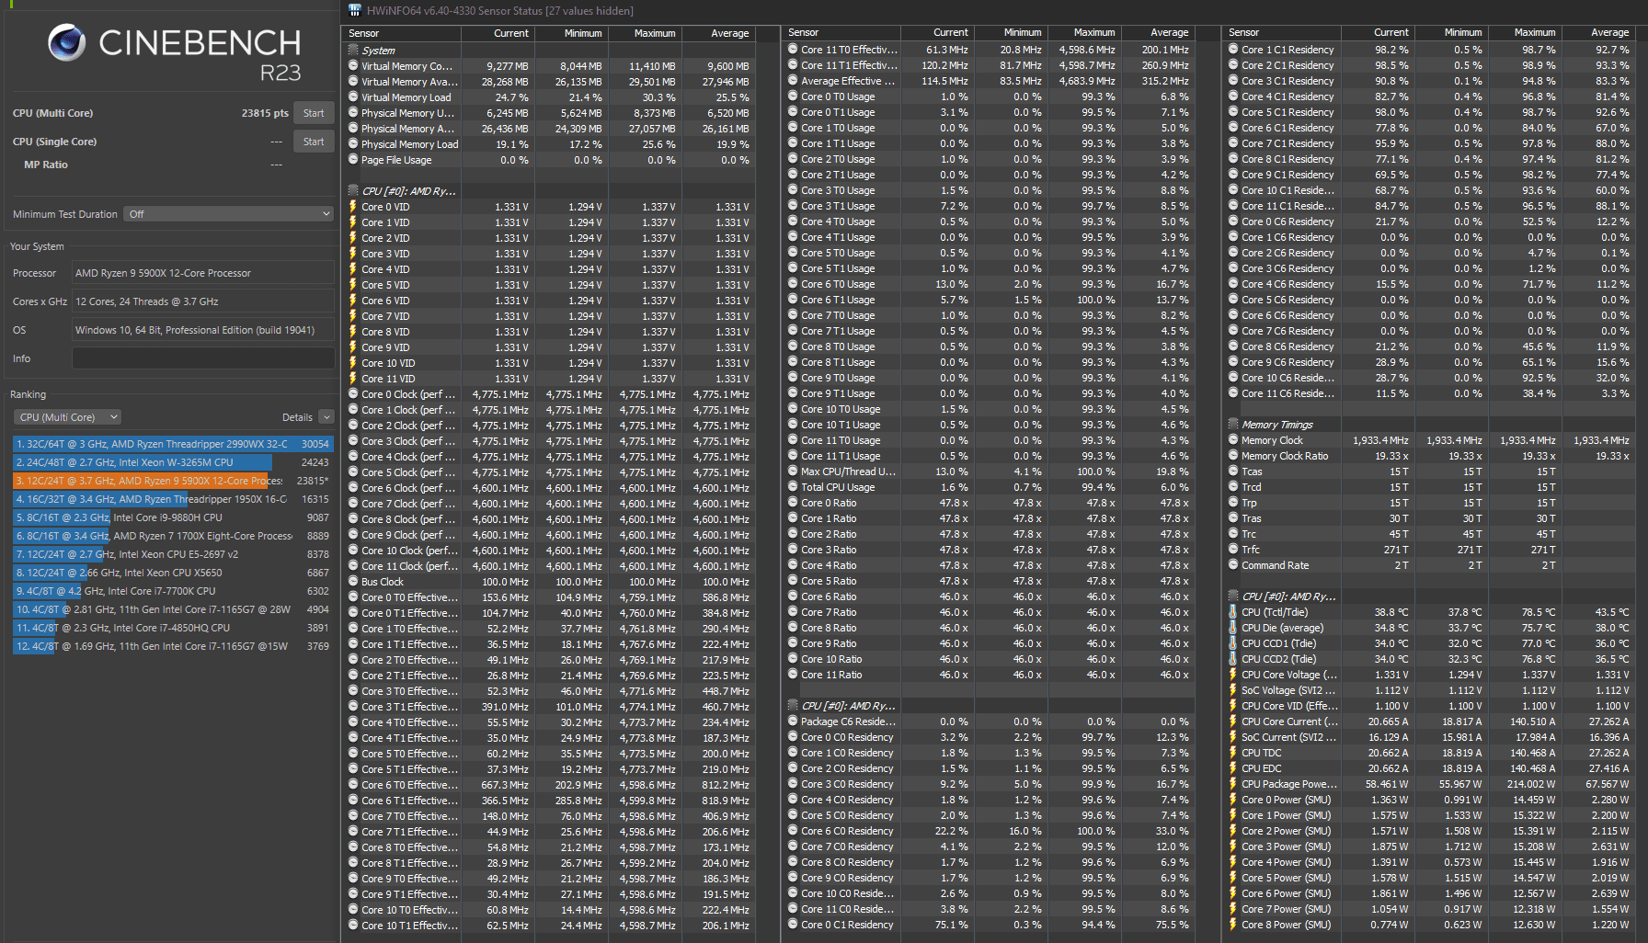
Task: Select the SoC Voltage (SVI2) row
Action: (x=1429, y=690)
